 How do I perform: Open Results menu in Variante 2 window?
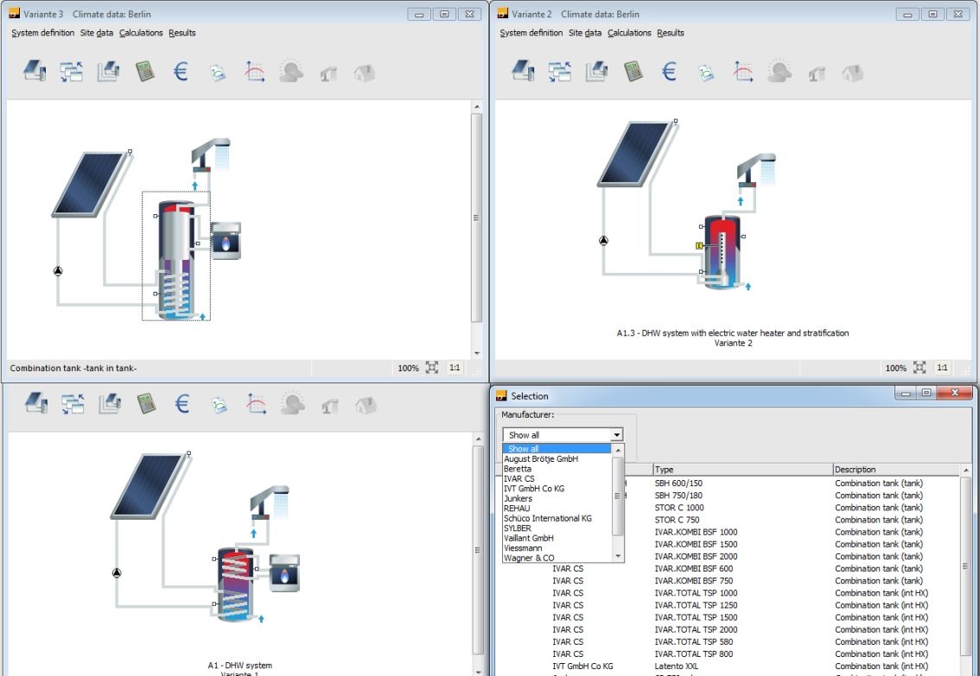point(671,33)
